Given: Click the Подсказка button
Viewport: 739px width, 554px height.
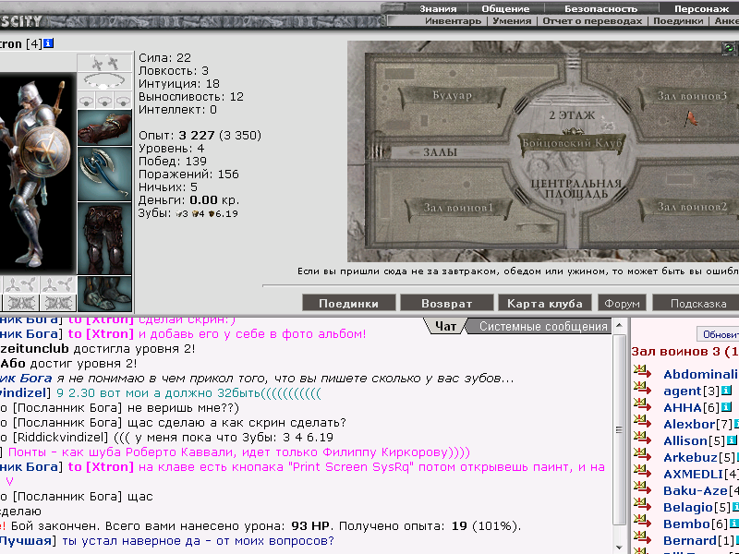Looking at the screenshot, I should point(698,303).
